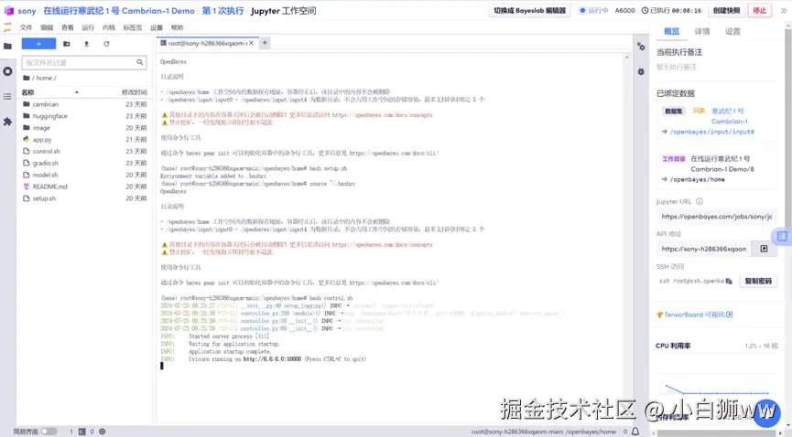Open the property inspector gears icon
The width and height of the screenshot is (792, 437).
[x=641, y=47]
